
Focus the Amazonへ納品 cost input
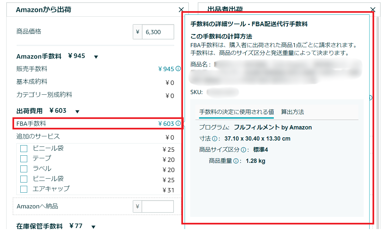coord(158,206)
